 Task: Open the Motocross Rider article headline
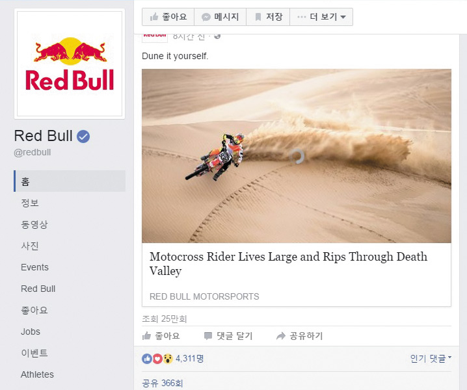(x=288, y=263)
